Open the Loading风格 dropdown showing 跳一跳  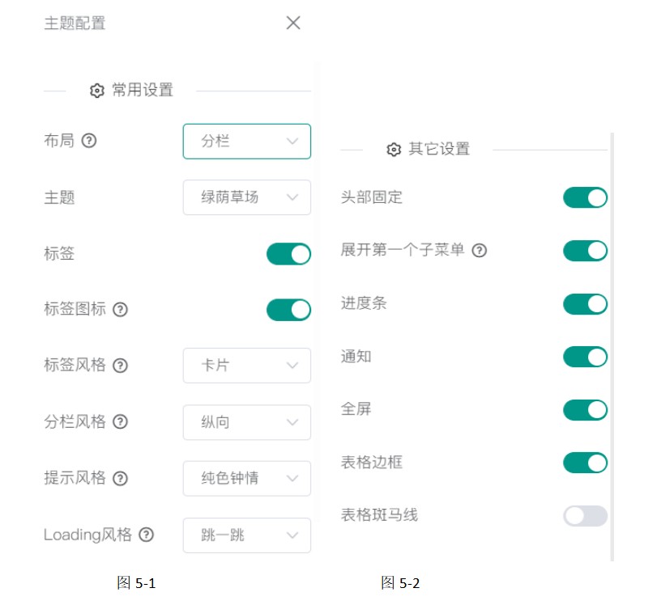point(247,535)
